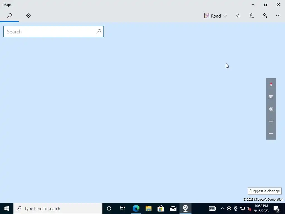Toggle the tilt map view
Screen dimensions: 285x214
(271, 97)
